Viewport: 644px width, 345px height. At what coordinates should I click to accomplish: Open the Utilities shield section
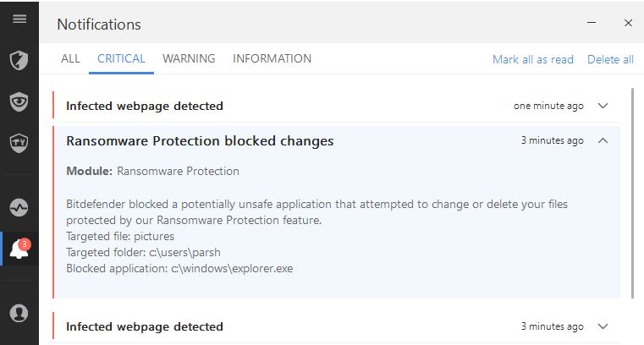[x=19, y=143]
